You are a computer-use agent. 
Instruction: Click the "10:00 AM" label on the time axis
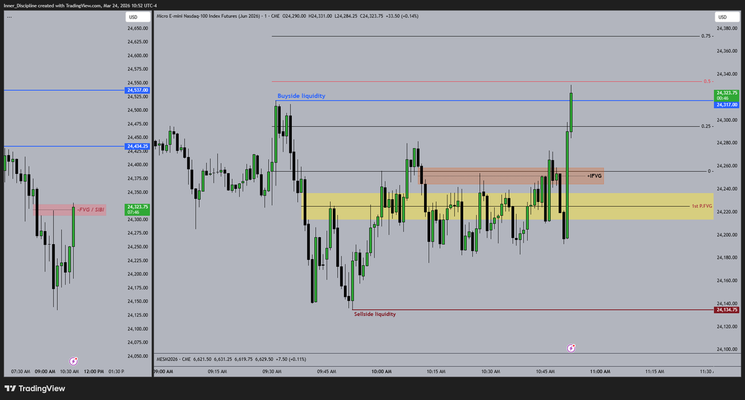pos(383,370)
